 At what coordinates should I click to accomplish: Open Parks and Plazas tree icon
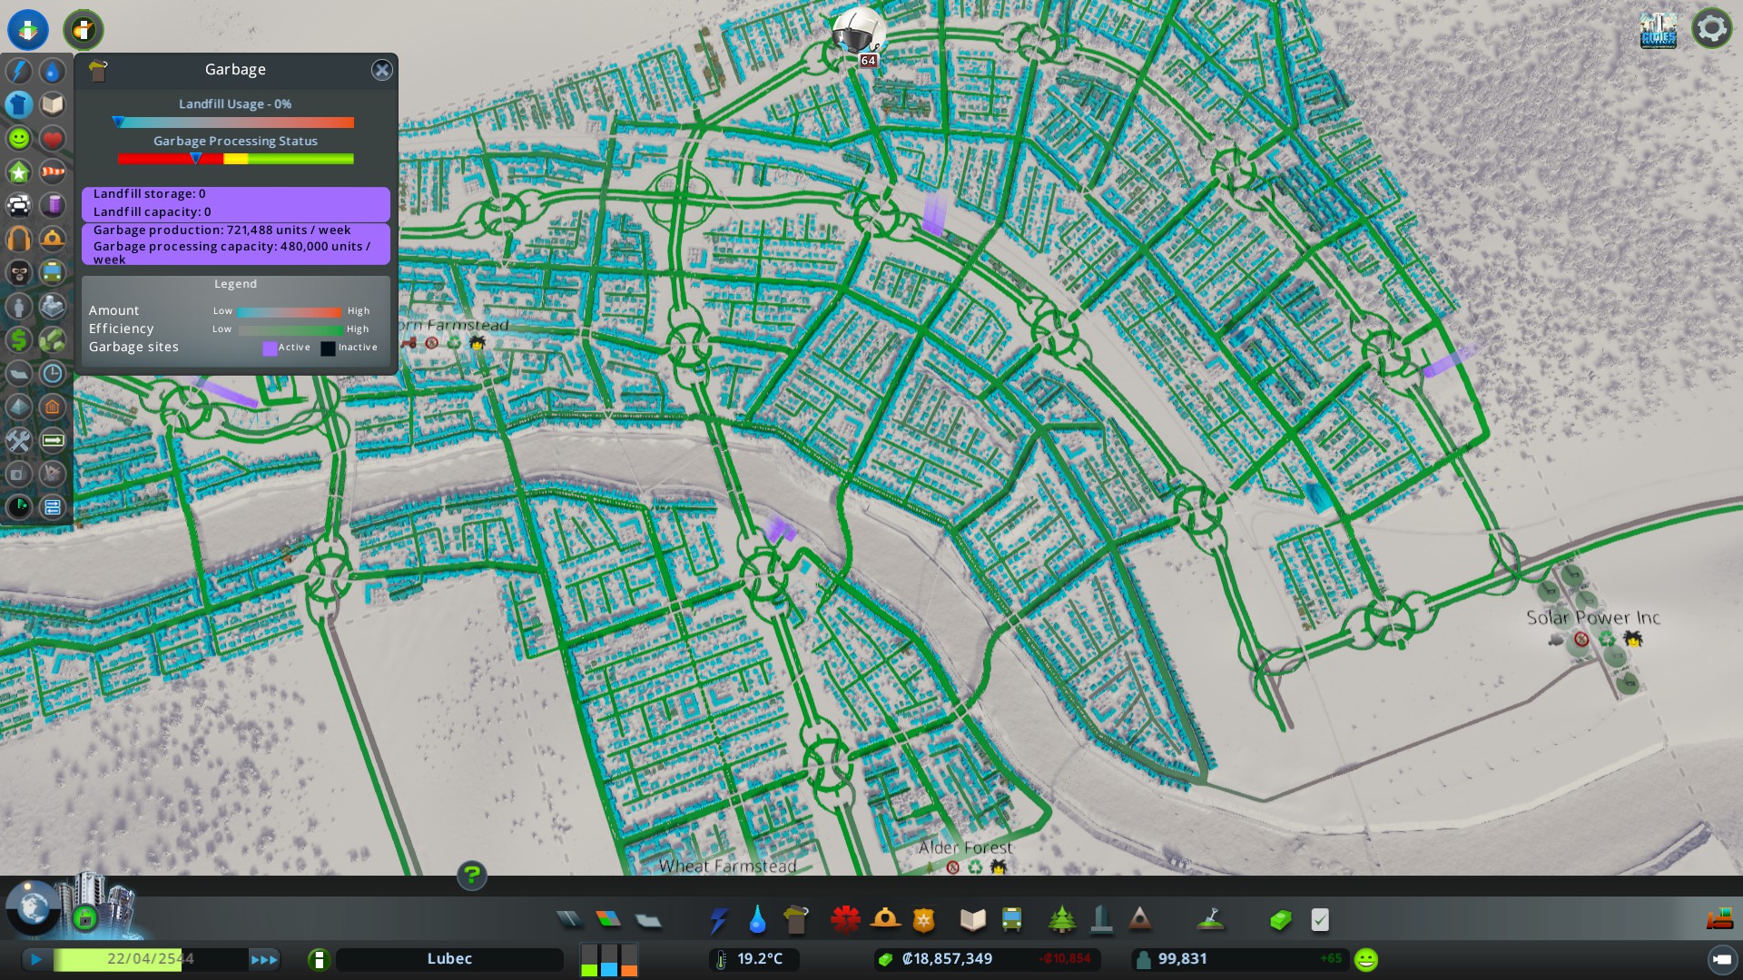pos(1061,920)
